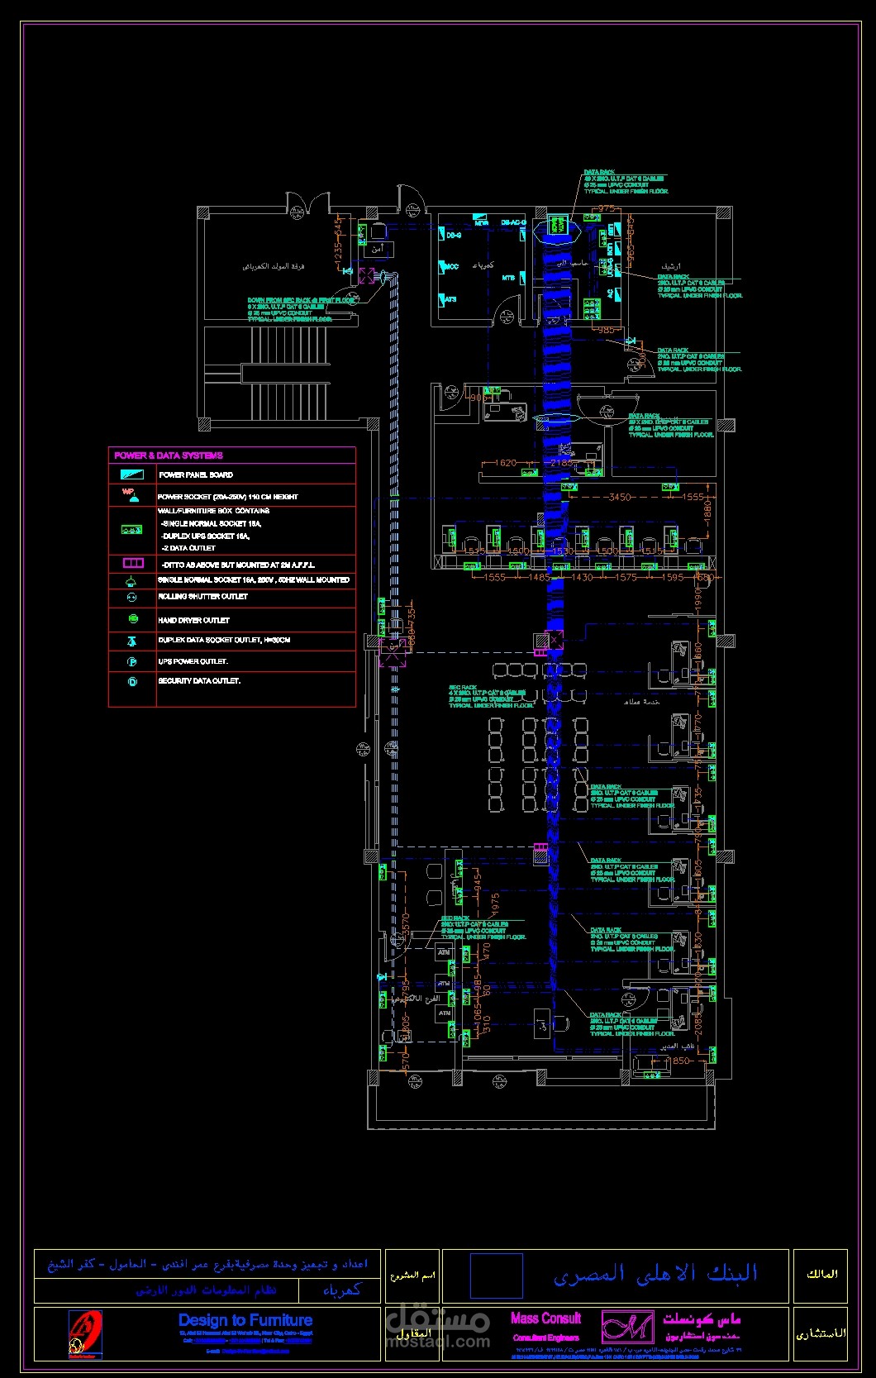Click 'MTS' panel label
Image resolution: width=876 pixels, height=1378 pixels.
[x=507, y=279]
